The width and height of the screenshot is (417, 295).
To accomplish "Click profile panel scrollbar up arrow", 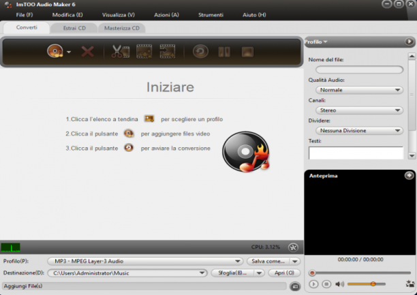I will (412, 56).
